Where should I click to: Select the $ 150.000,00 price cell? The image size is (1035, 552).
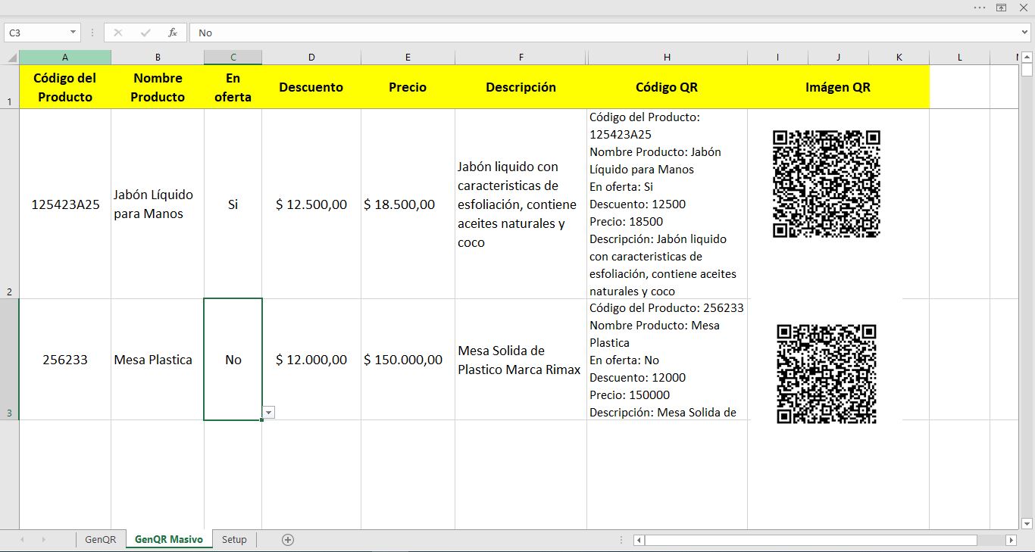[x=408, y=360]
